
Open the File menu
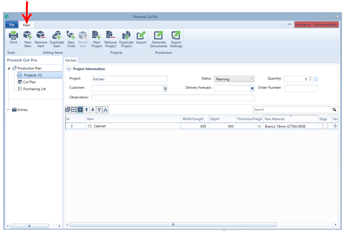coord(12,25)
